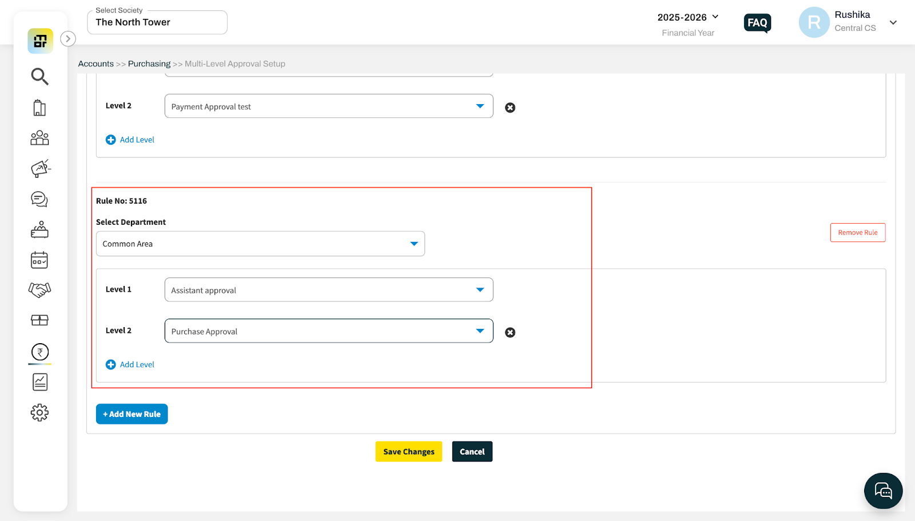This screenshot has width=915, height=521.
Task: Open the Assistant approval Level 1 dropdown
Action: (x=329, y=290)
